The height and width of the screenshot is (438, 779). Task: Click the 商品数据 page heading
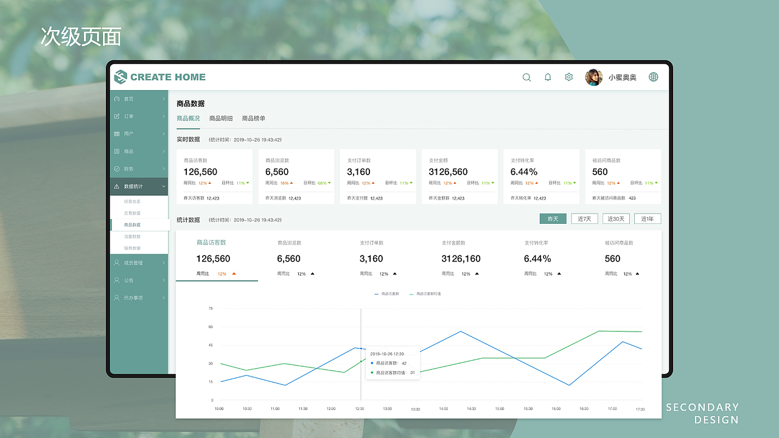point(190,104)
